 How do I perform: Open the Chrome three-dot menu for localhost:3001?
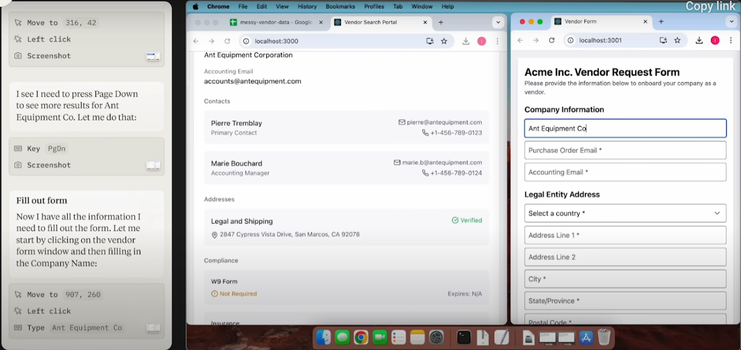[x=730, y=40]
